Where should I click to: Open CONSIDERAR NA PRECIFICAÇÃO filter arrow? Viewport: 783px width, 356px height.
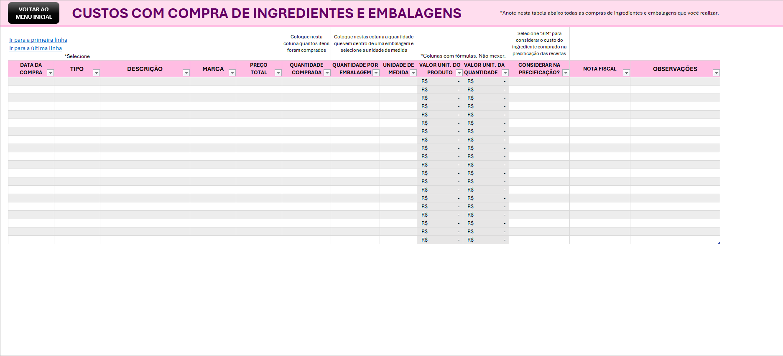click(x=566, y=73)
